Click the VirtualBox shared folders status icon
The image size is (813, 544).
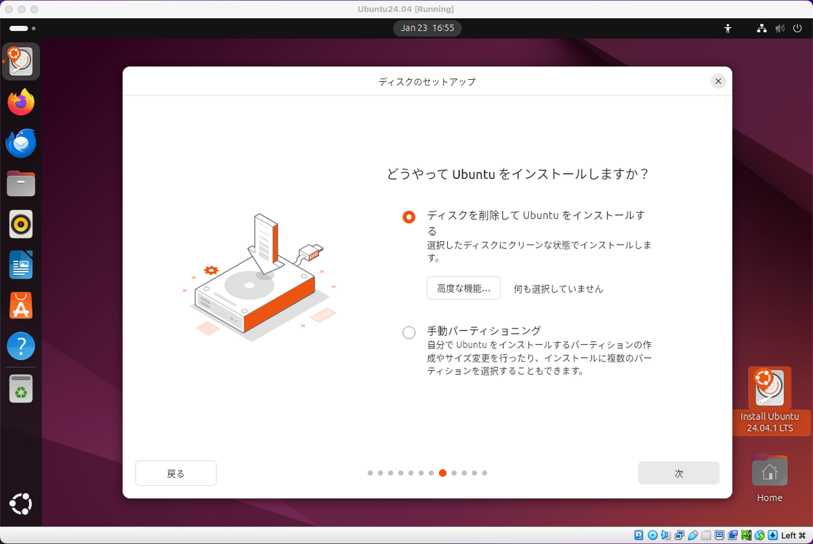pyautogui.click(x=706, y=535)
